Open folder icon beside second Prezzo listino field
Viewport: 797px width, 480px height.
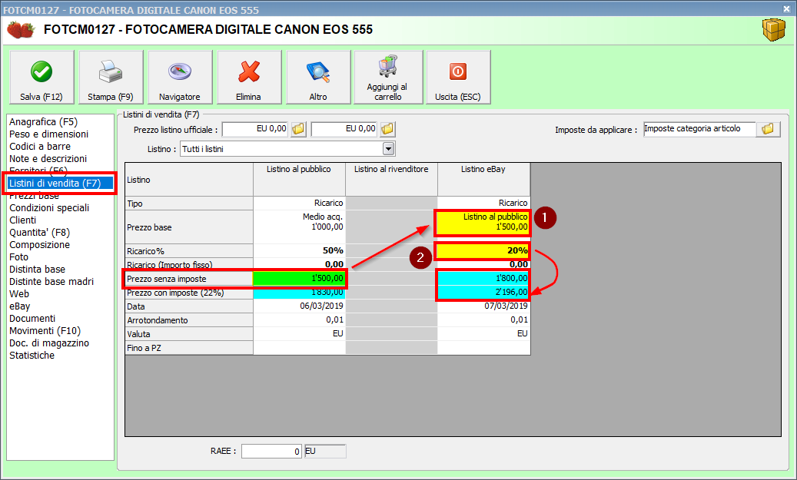pyautogui.click(x=387, y=129)
